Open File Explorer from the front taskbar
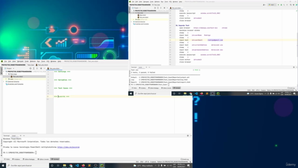Viewport: 298px width, 168px height. (x=65, y=166)
